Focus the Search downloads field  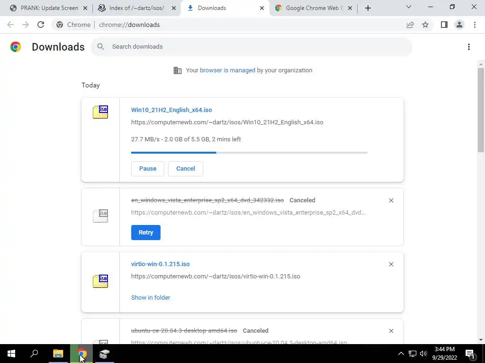pos(251,47)
